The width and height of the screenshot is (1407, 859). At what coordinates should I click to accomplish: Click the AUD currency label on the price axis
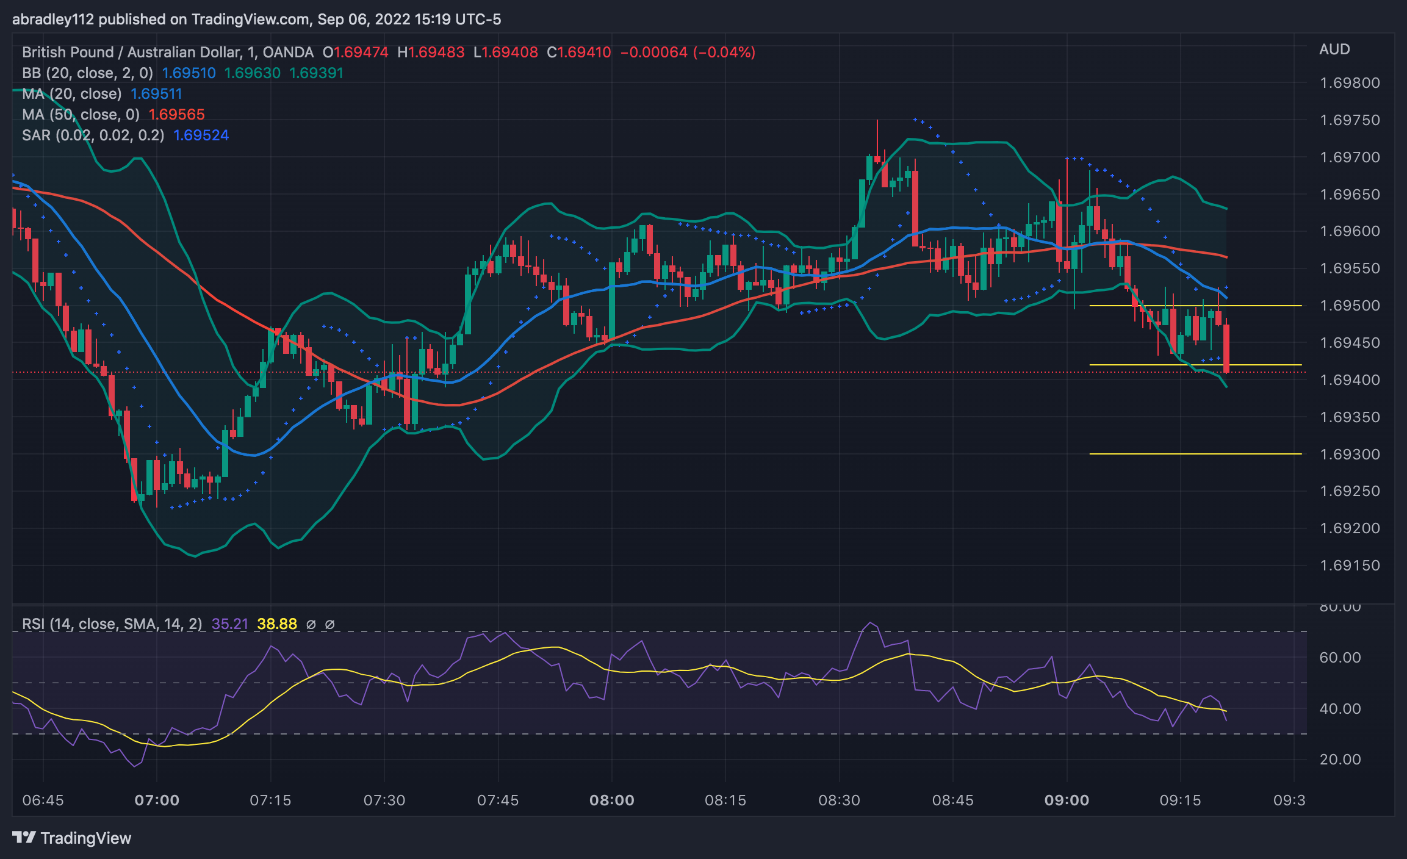(1334, 49)
